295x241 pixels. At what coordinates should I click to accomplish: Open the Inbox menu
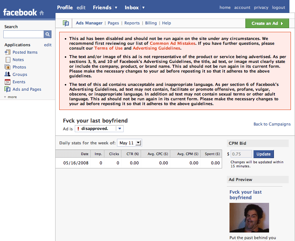coord(132,7)
